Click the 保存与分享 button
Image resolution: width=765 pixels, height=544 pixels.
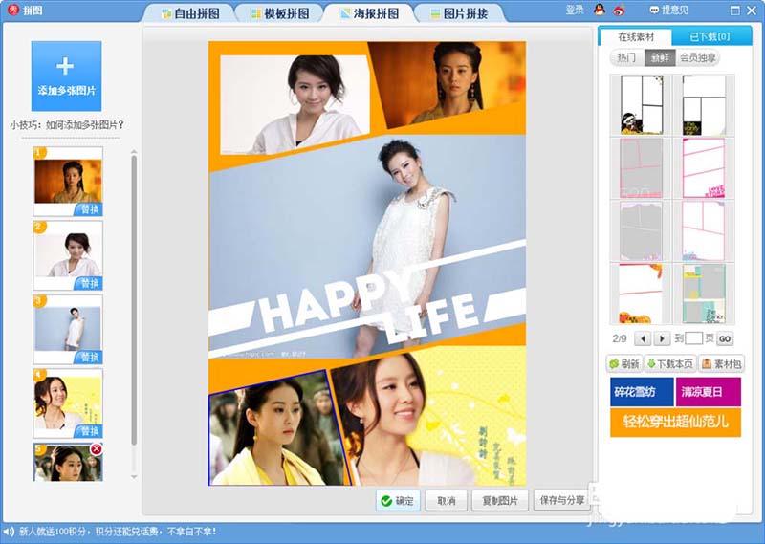point(562,500)
